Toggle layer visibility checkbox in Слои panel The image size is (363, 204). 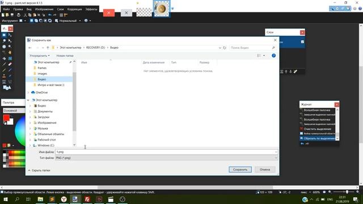(302, 42)
